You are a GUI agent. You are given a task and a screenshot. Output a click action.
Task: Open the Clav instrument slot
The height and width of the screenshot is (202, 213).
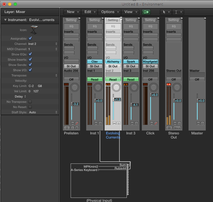click(95, 62)
